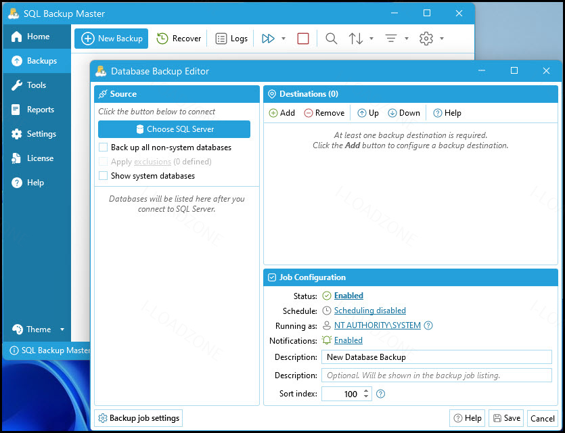
Task: Close the Database Backup Editor window
Action: [546, 70]
